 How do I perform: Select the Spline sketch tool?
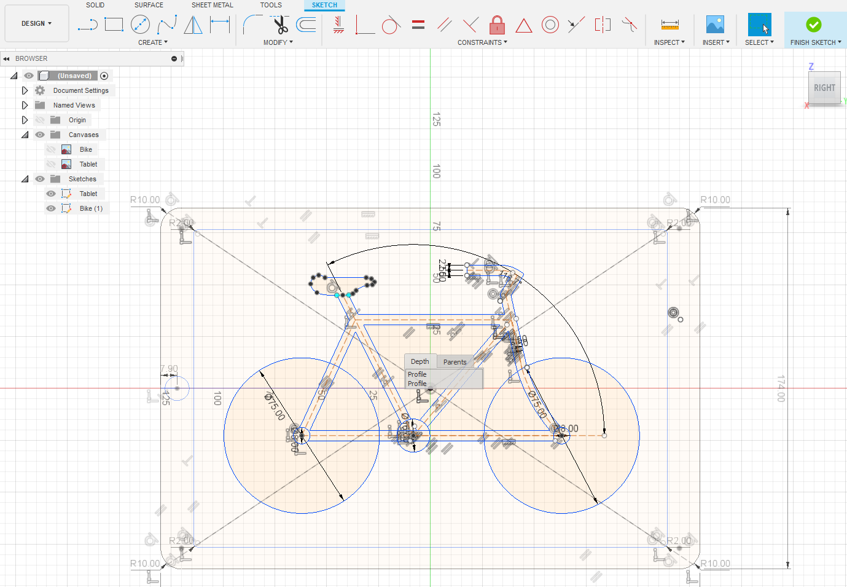tap(167, 25)
